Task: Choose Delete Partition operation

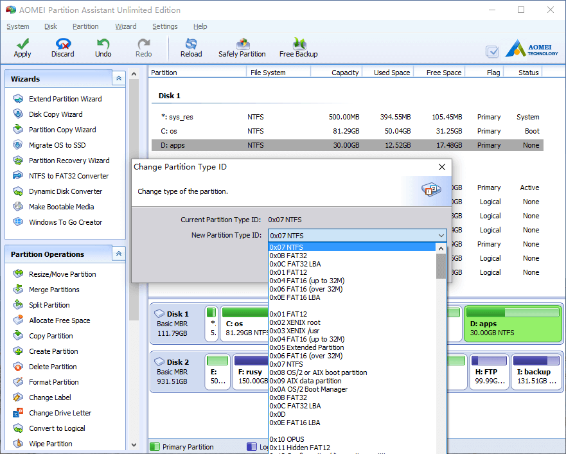Action: click(53, 367)
